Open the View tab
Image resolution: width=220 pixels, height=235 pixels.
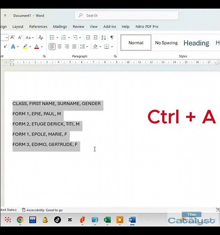coord(94,27)
